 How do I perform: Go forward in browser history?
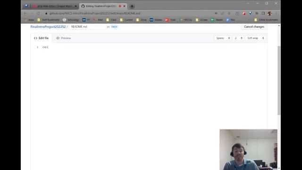pos(32,13)
